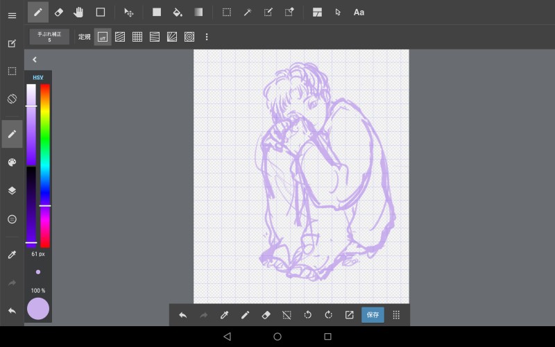
Task: Open the edit icon in left sidebar
Action: click(12, 44)
